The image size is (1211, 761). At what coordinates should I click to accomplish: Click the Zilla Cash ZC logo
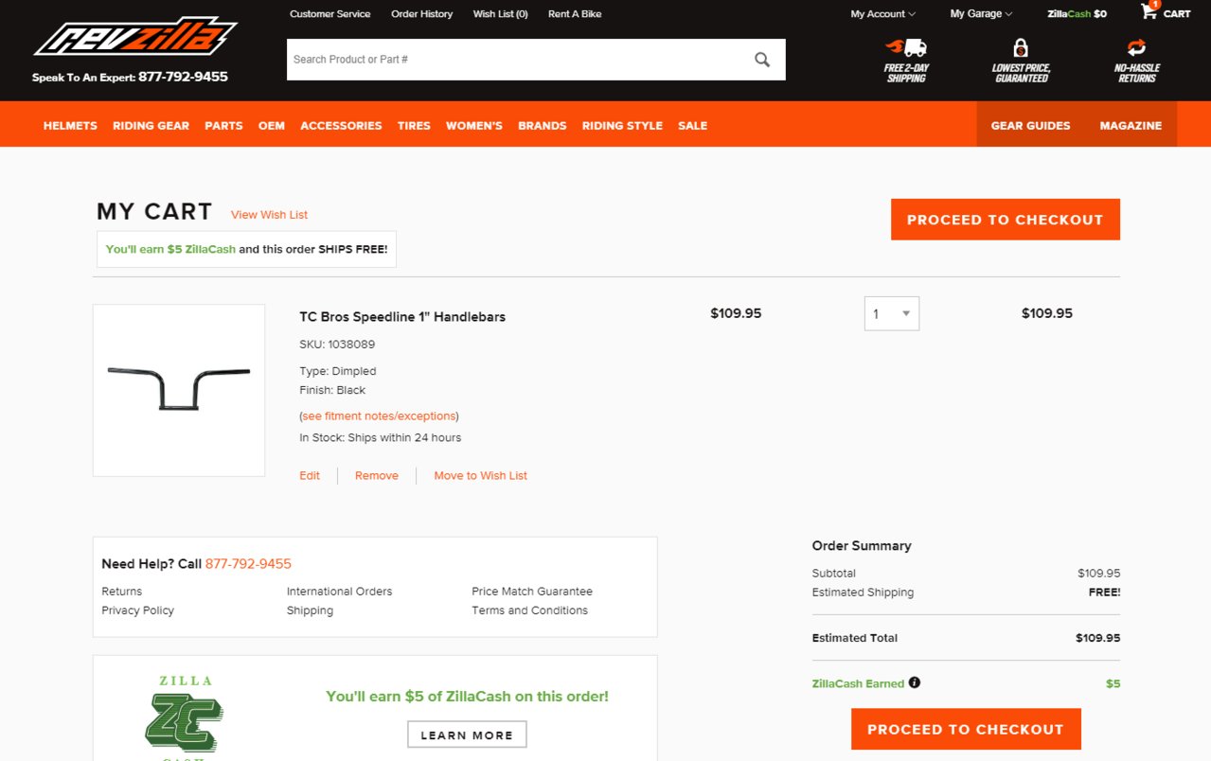tap(185, 722)
